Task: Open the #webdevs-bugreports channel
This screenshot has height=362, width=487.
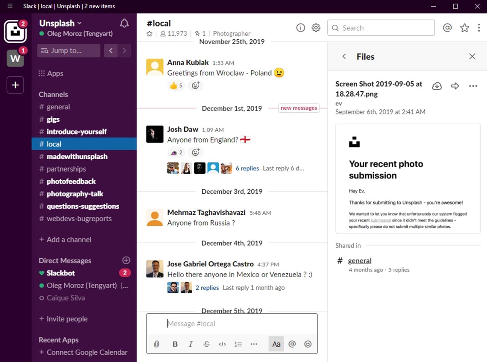Action: 84,219
